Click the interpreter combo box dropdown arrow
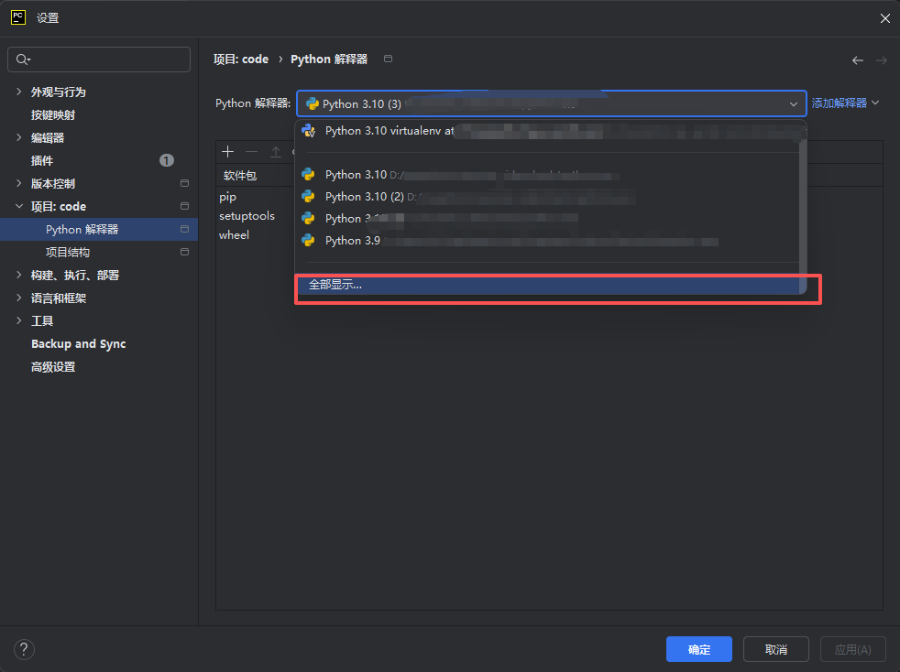Viewport: 900px width, 672px height. click(x=794, y=103)
